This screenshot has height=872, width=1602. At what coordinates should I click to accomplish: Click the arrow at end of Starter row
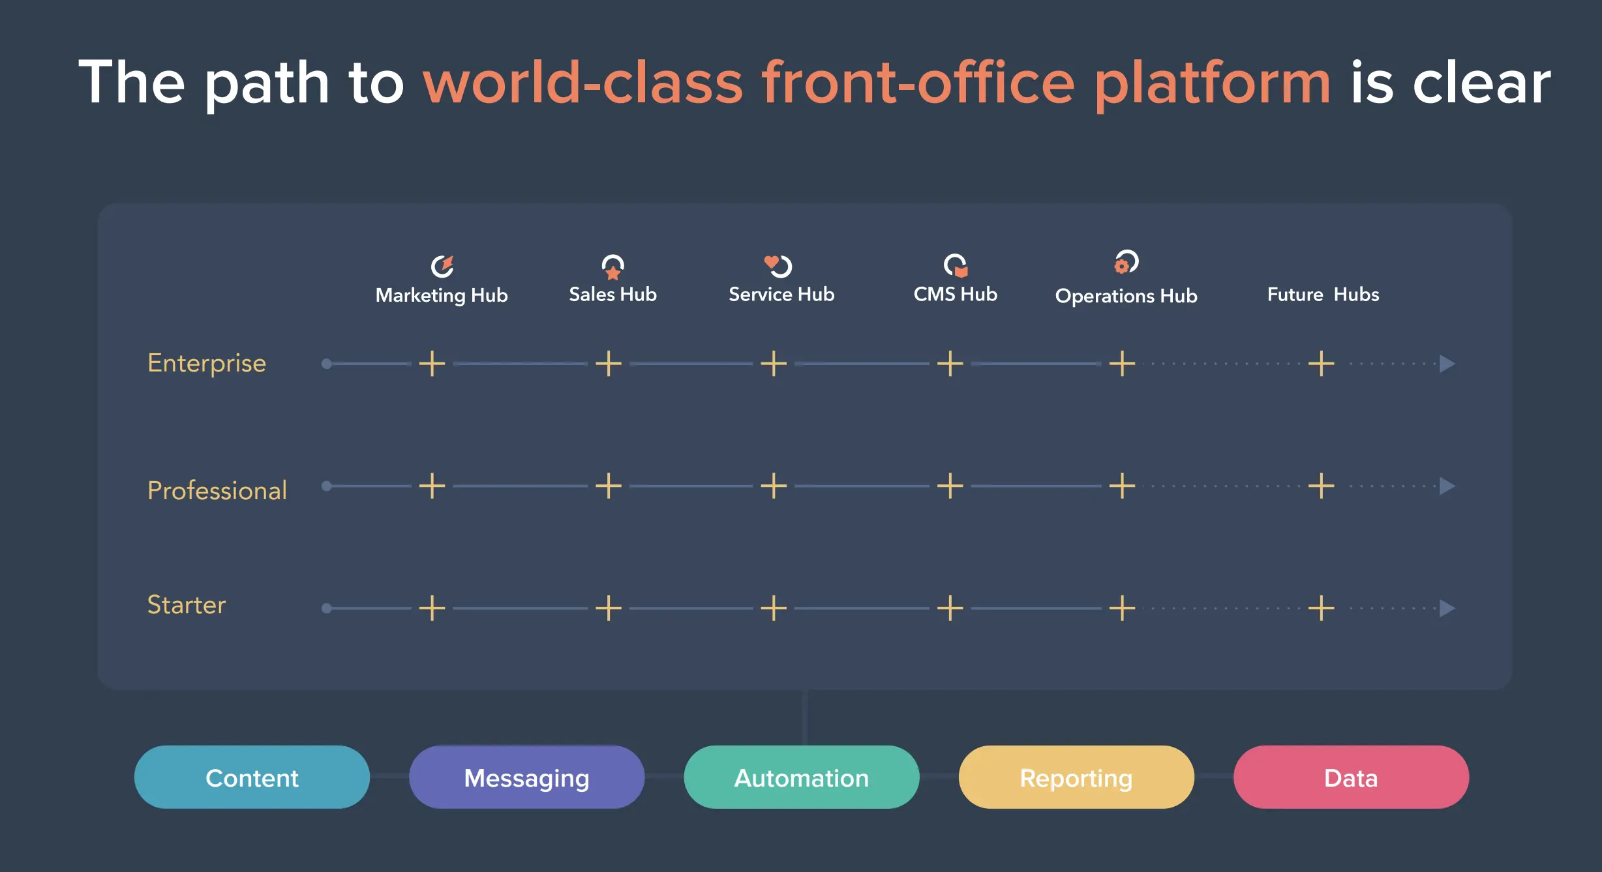(x=1447, y=608)
